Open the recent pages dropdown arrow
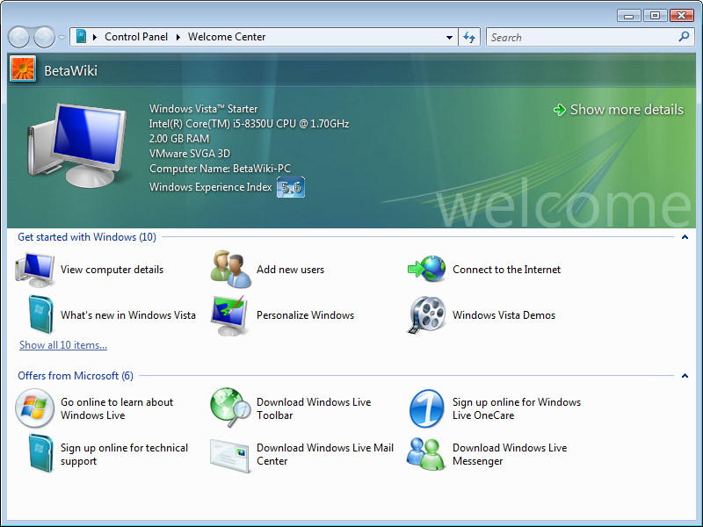The image size is (703, 527). pos(62,38)
